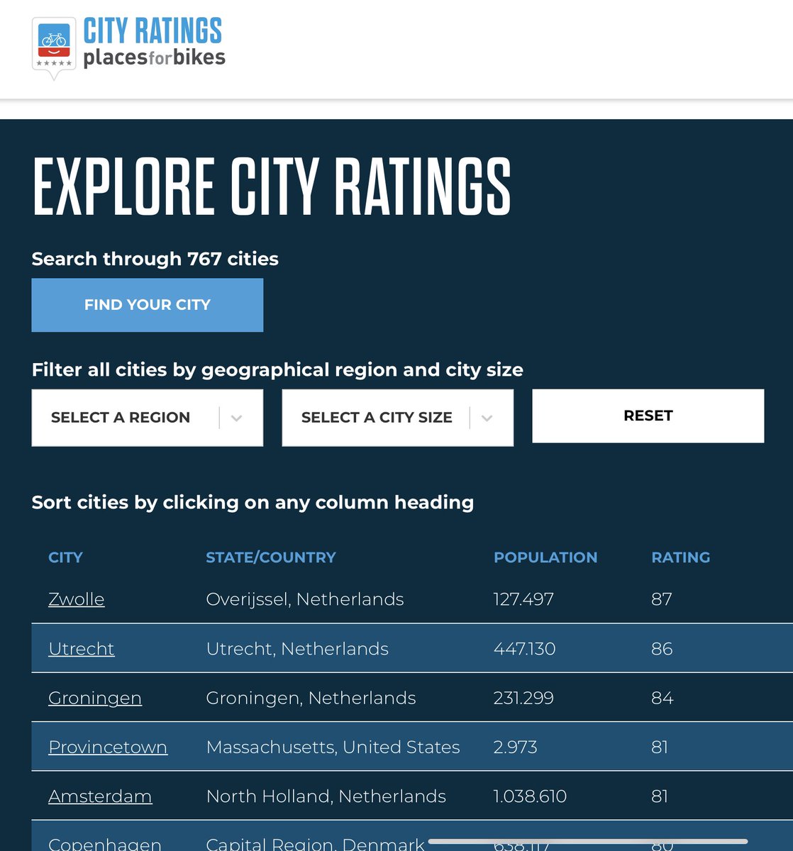793x851 pixels.
Task: Sort table by the Rating column heading
Action: (x=680, y=557)
